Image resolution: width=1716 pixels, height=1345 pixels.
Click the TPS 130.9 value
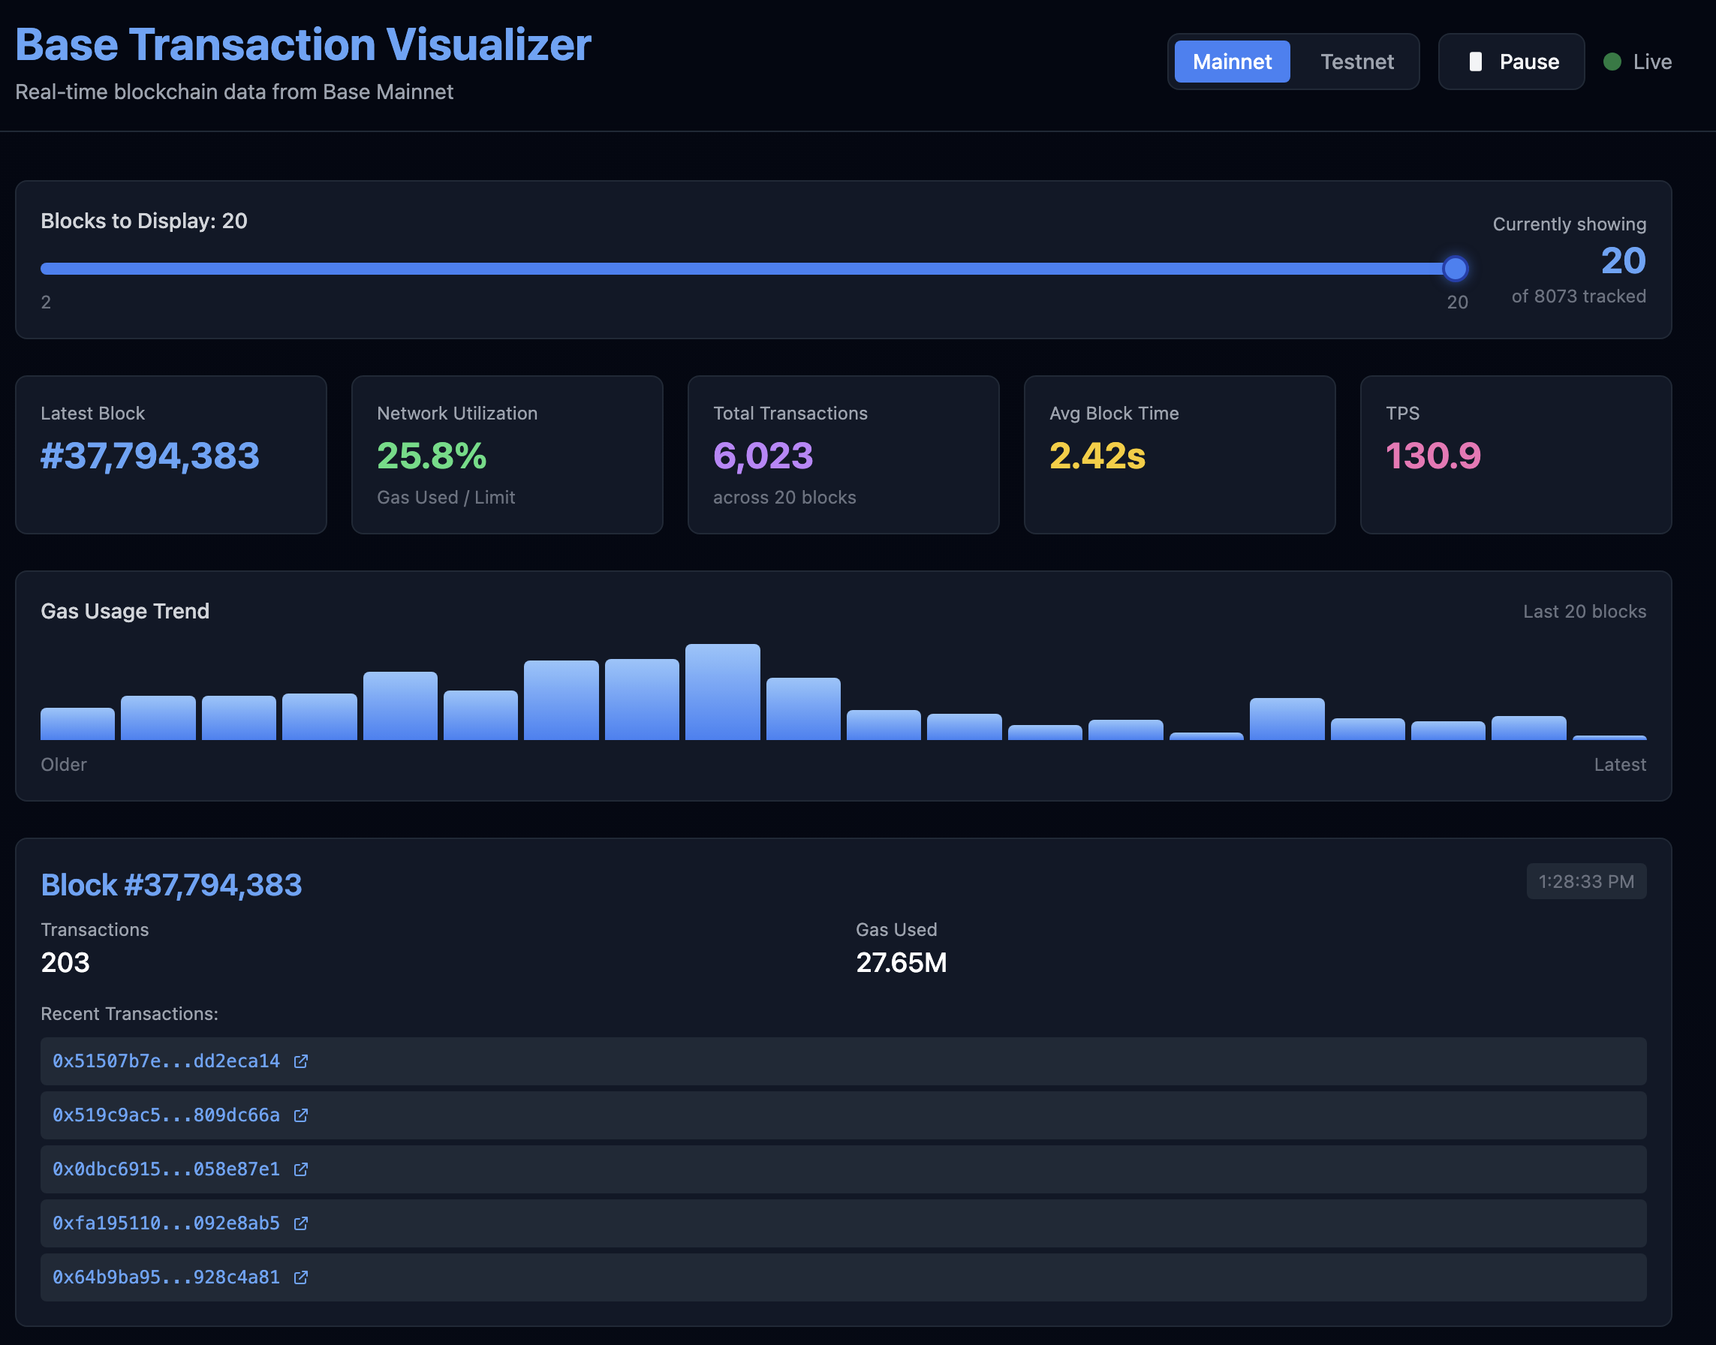tap(1433, 456)
